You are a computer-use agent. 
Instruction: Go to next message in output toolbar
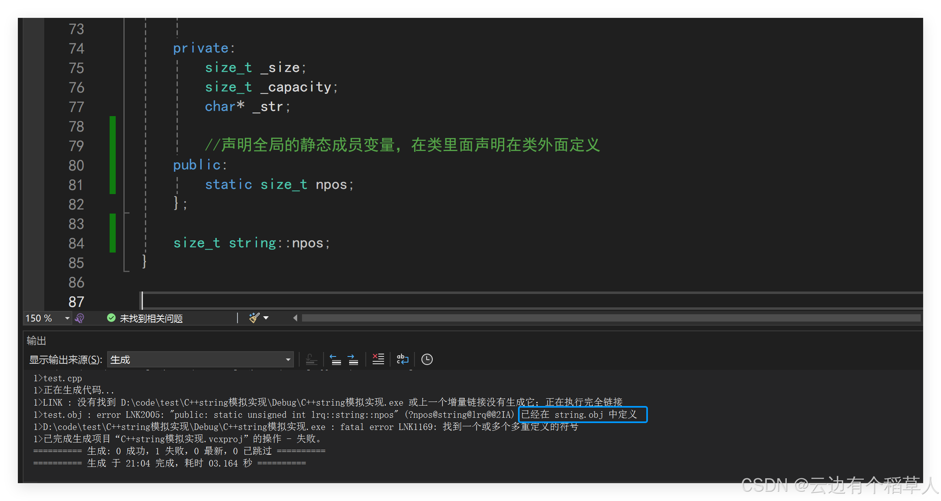[353, 359]
